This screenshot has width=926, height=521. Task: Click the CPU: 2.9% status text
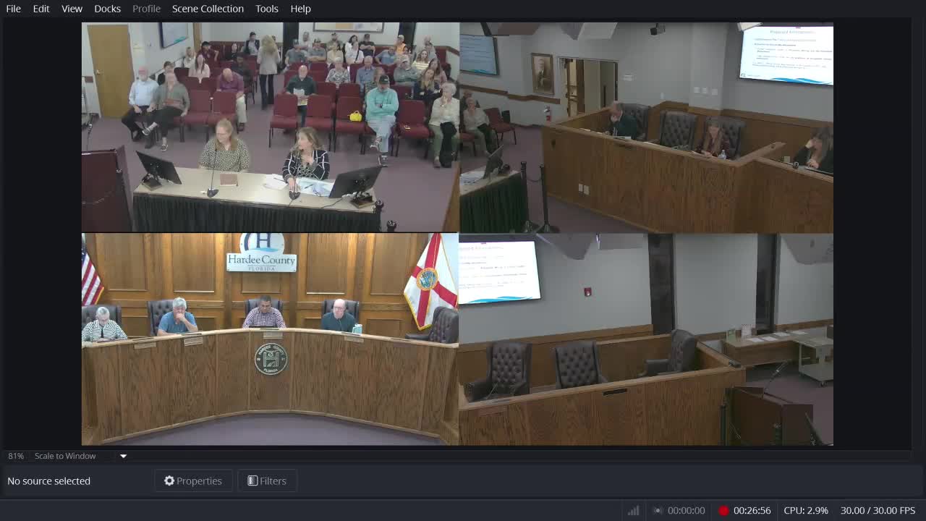pyautogui.click(x=806, y=510)
